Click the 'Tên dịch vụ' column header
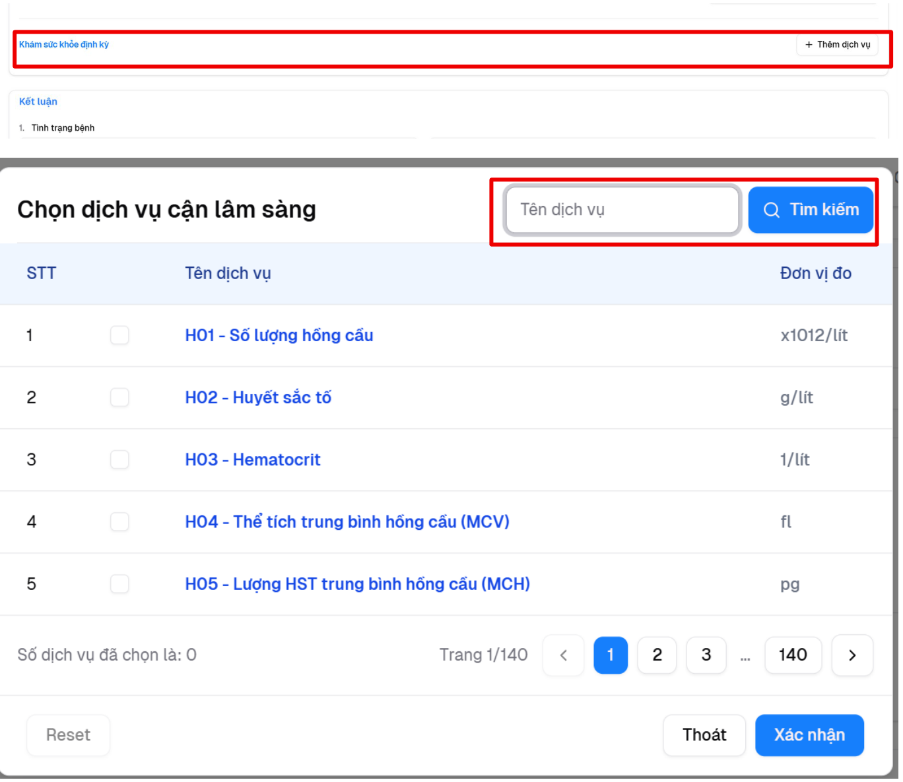 point(228,273)
